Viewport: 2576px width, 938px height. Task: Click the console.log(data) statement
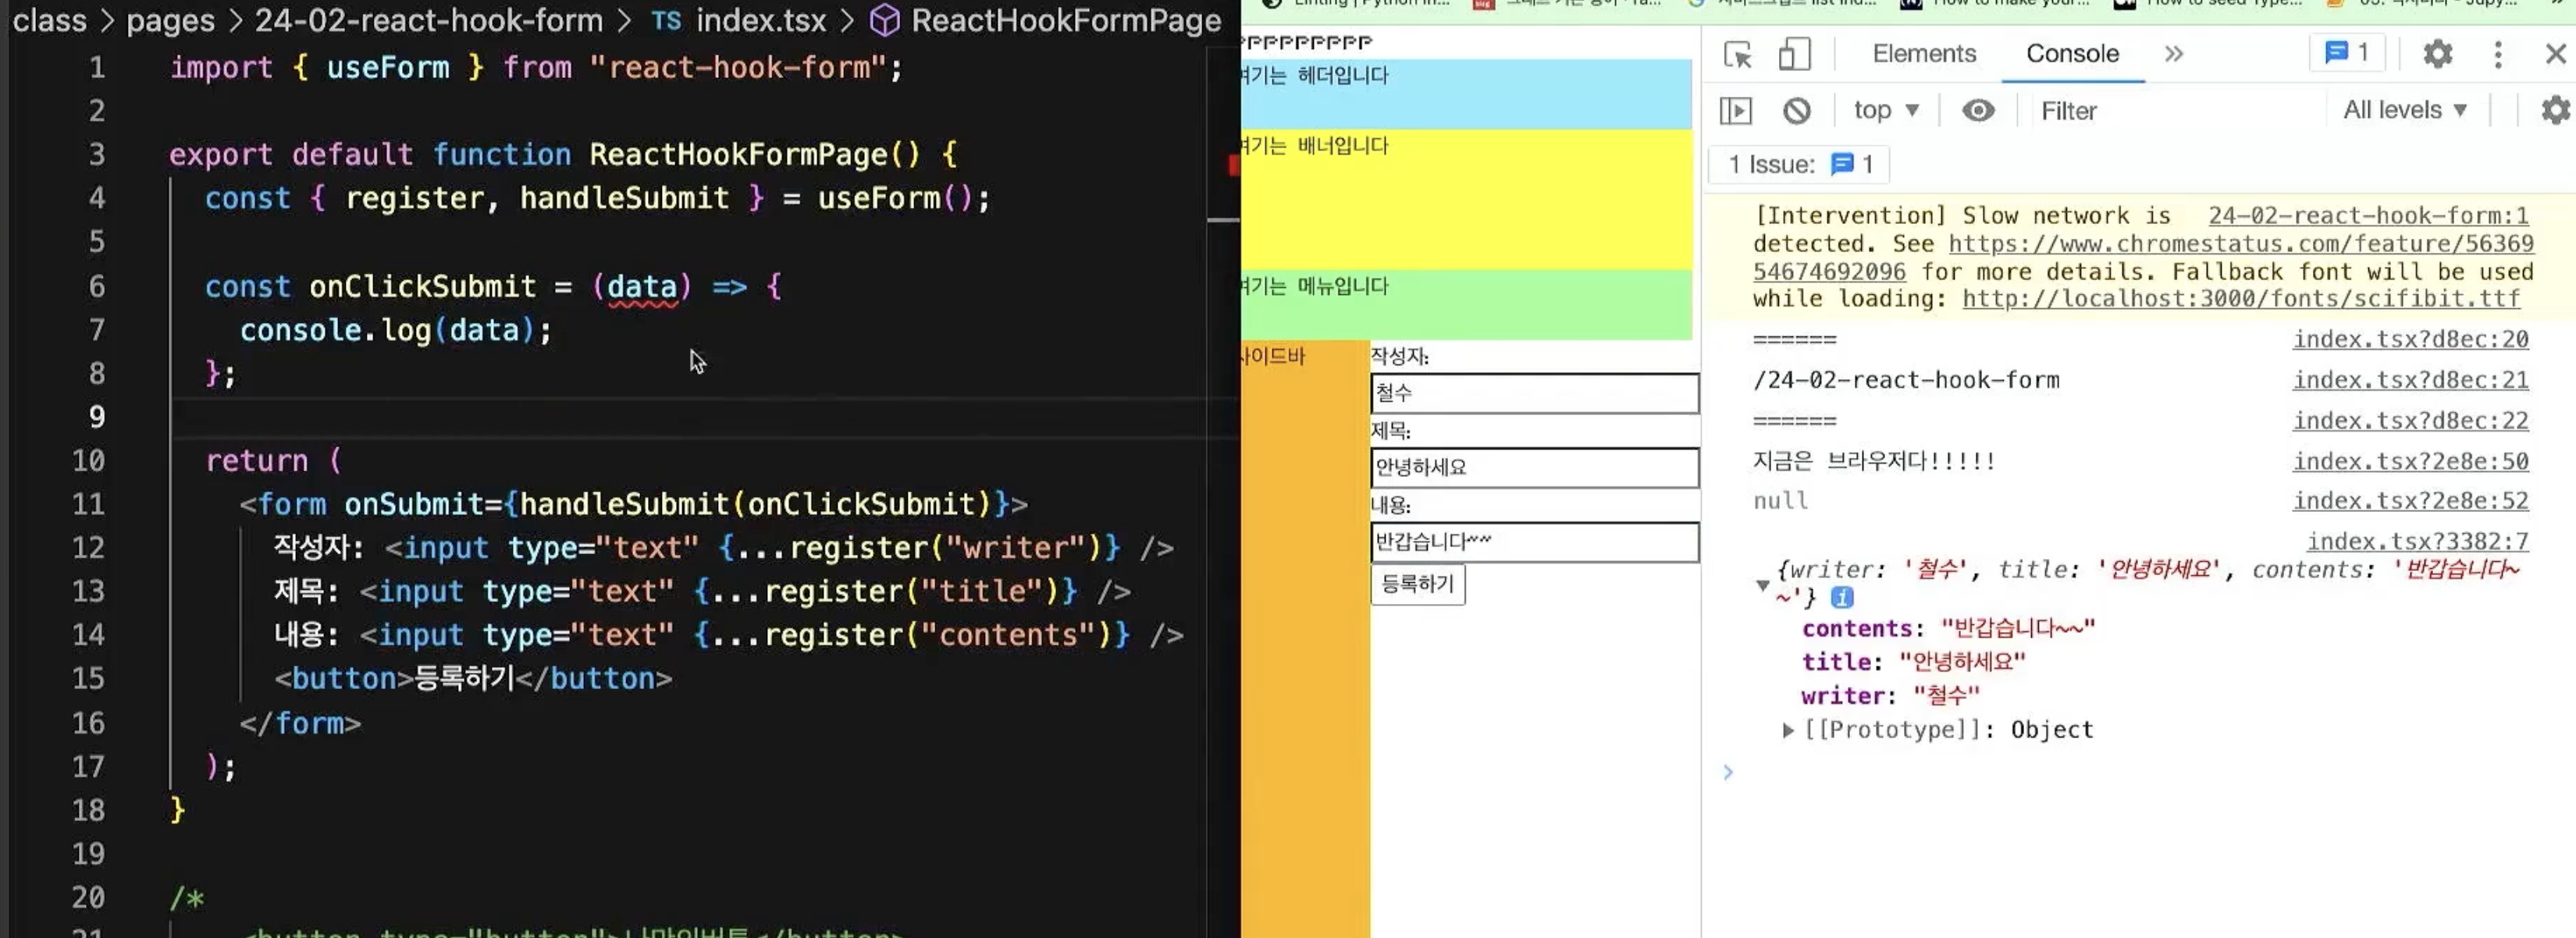395,331
